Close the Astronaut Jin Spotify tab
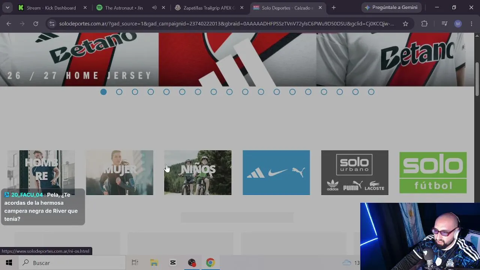The image size is (480, 270). pos(163,7)
